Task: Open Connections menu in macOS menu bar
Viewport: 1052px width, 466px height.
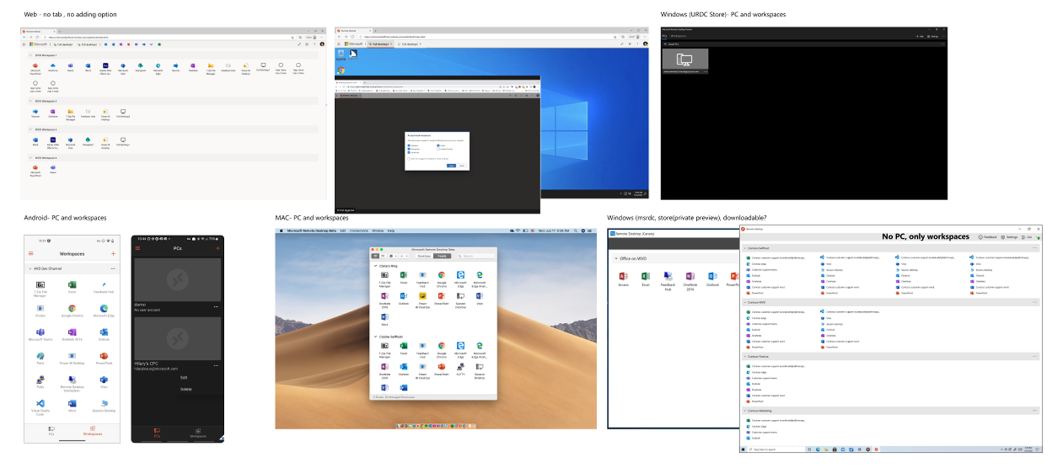Action: (359, 231)
